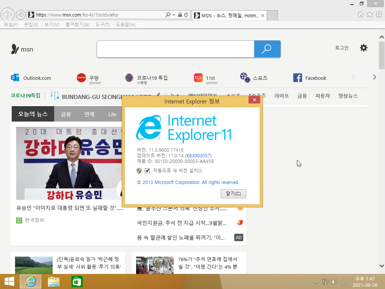This screenshot has height=289, width=385.
Task: Open the 파일(F) menu
Action: pyautogui.click(x=11, y=24)
